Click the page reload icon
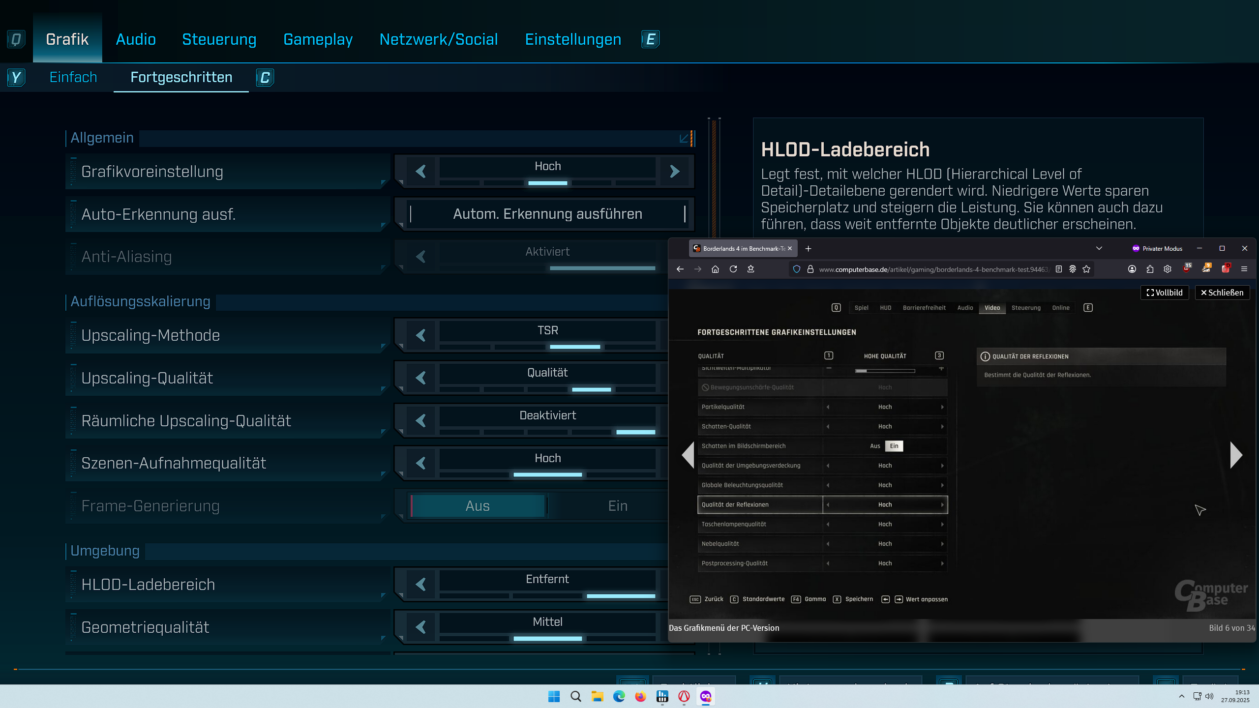The width and height of the screenshot is (1259, 708). tap(733, 269)
